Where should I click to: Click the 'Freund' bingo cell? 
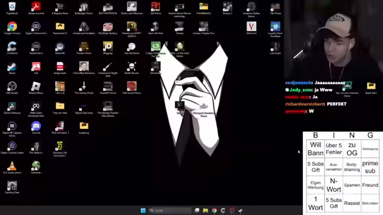pos(370,185)
